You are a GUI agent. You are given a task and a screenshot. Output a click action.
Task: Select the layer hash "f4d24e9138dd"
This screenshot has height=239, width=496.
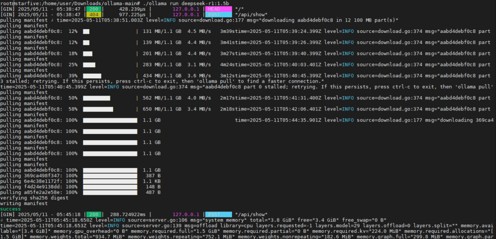[42, 187]
